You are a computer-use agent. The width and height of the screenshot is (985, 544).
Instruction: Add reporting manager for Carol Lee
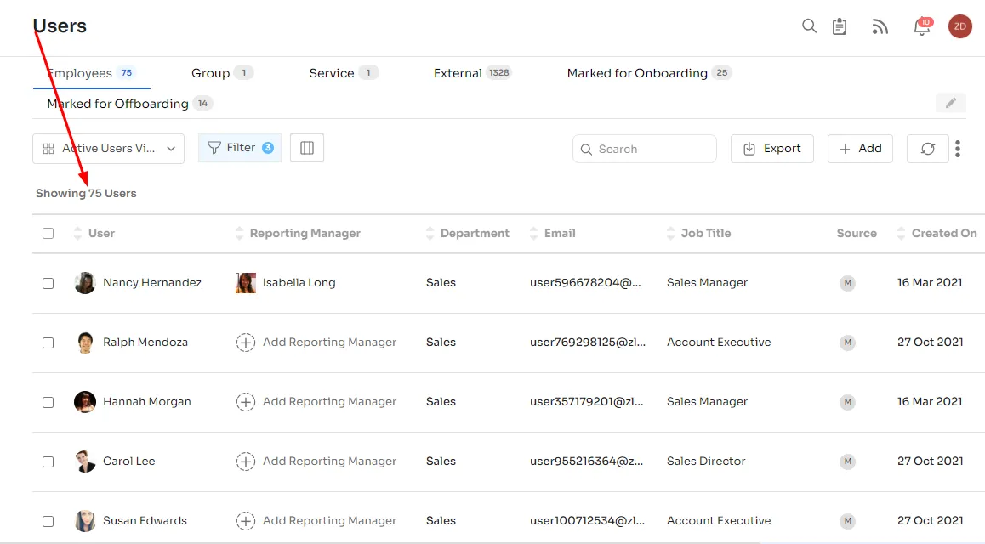click(x=316, y=462)
